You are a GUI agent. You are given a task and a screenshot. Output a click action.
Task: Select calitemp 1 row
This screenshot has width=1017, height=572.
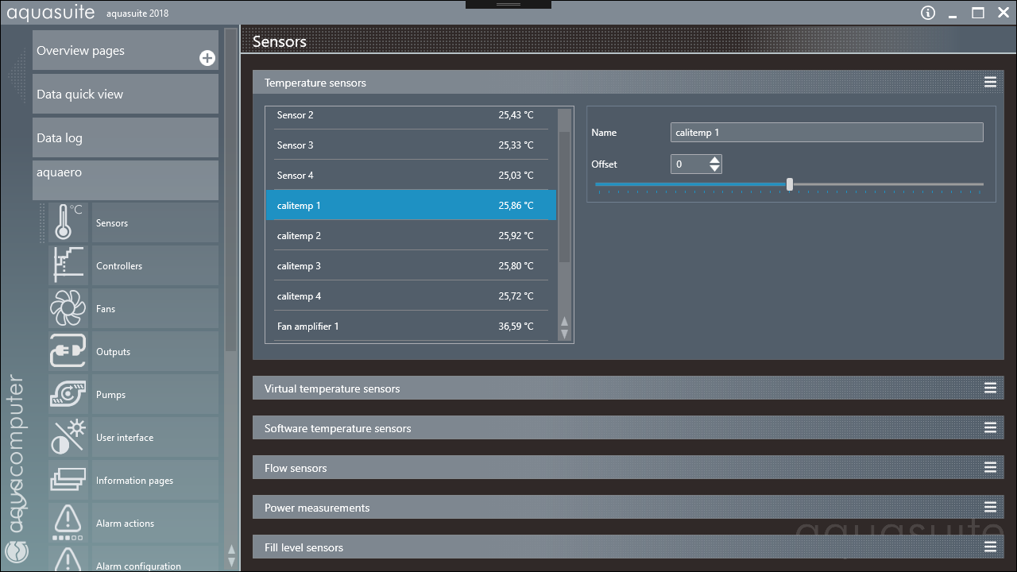[x=411, y=206]
